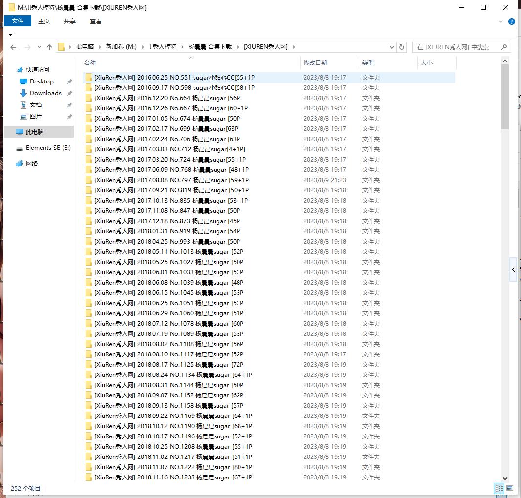Click the address bar folder icon

click(62, 47)
